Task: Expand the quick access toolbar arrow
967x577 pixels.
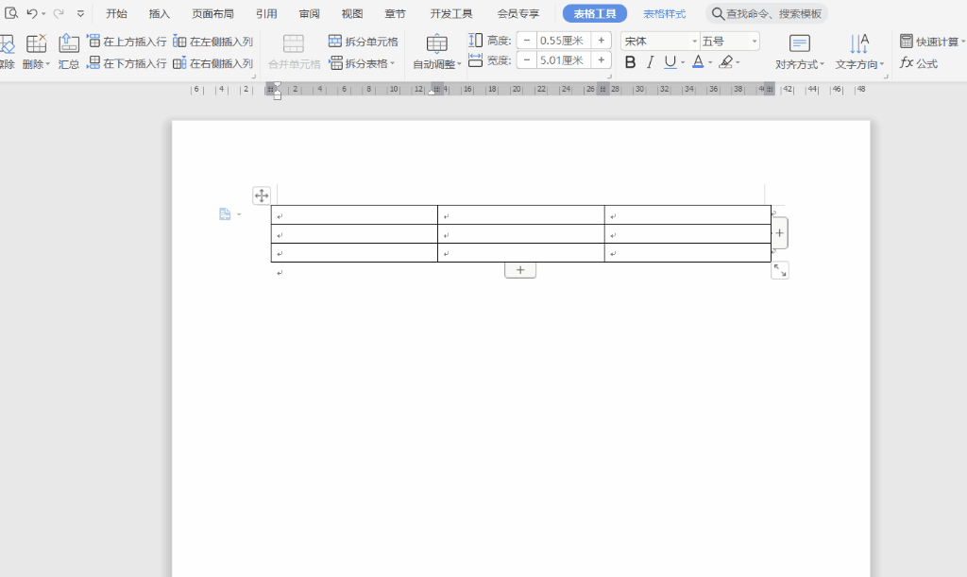Action: [x=81, y=13]
